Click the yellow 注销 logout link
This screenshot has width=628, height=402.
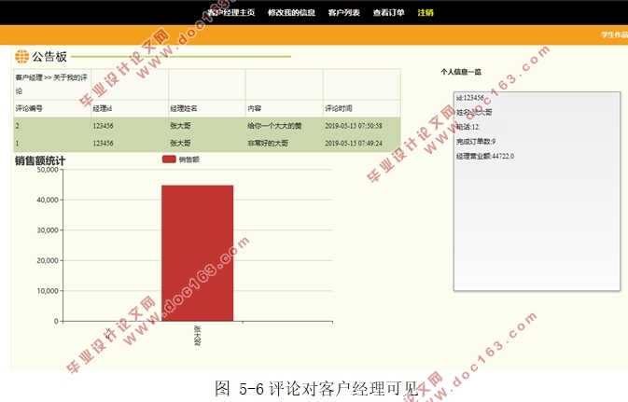[426, 13]
